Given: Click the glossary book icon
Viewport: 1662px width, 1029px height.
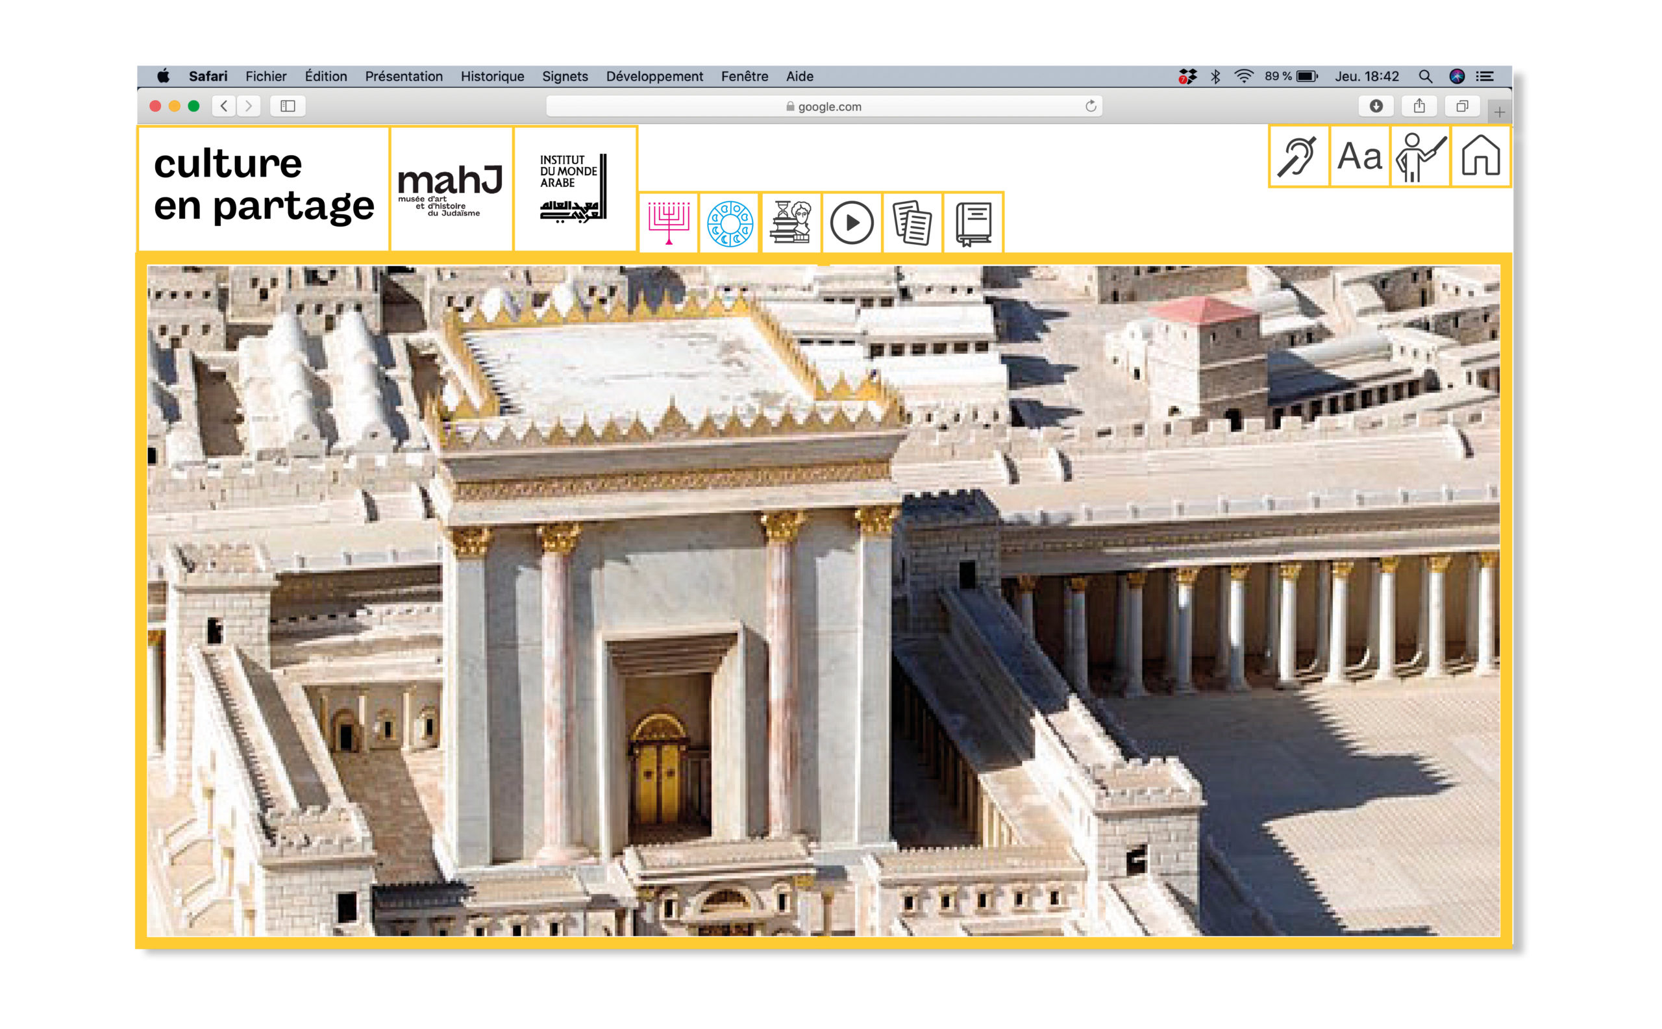Looking at the screenshot, I should click(973, 223).
